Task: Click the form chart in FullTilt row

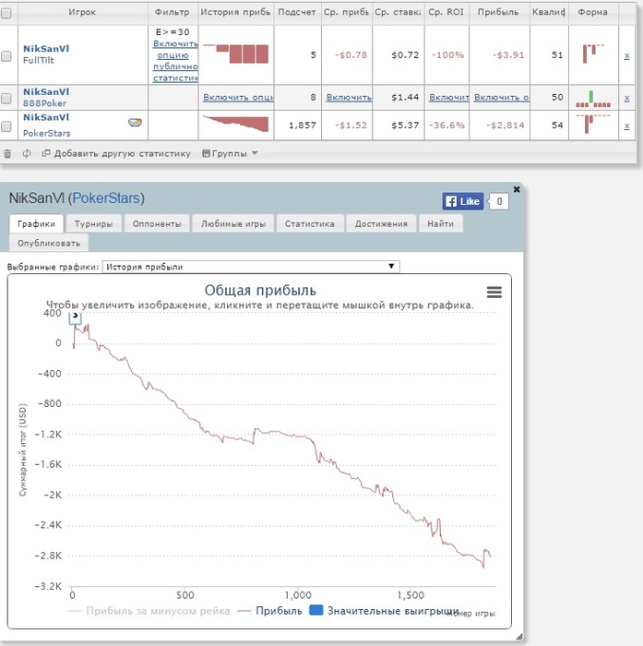Action: click(x=593, y=54)
